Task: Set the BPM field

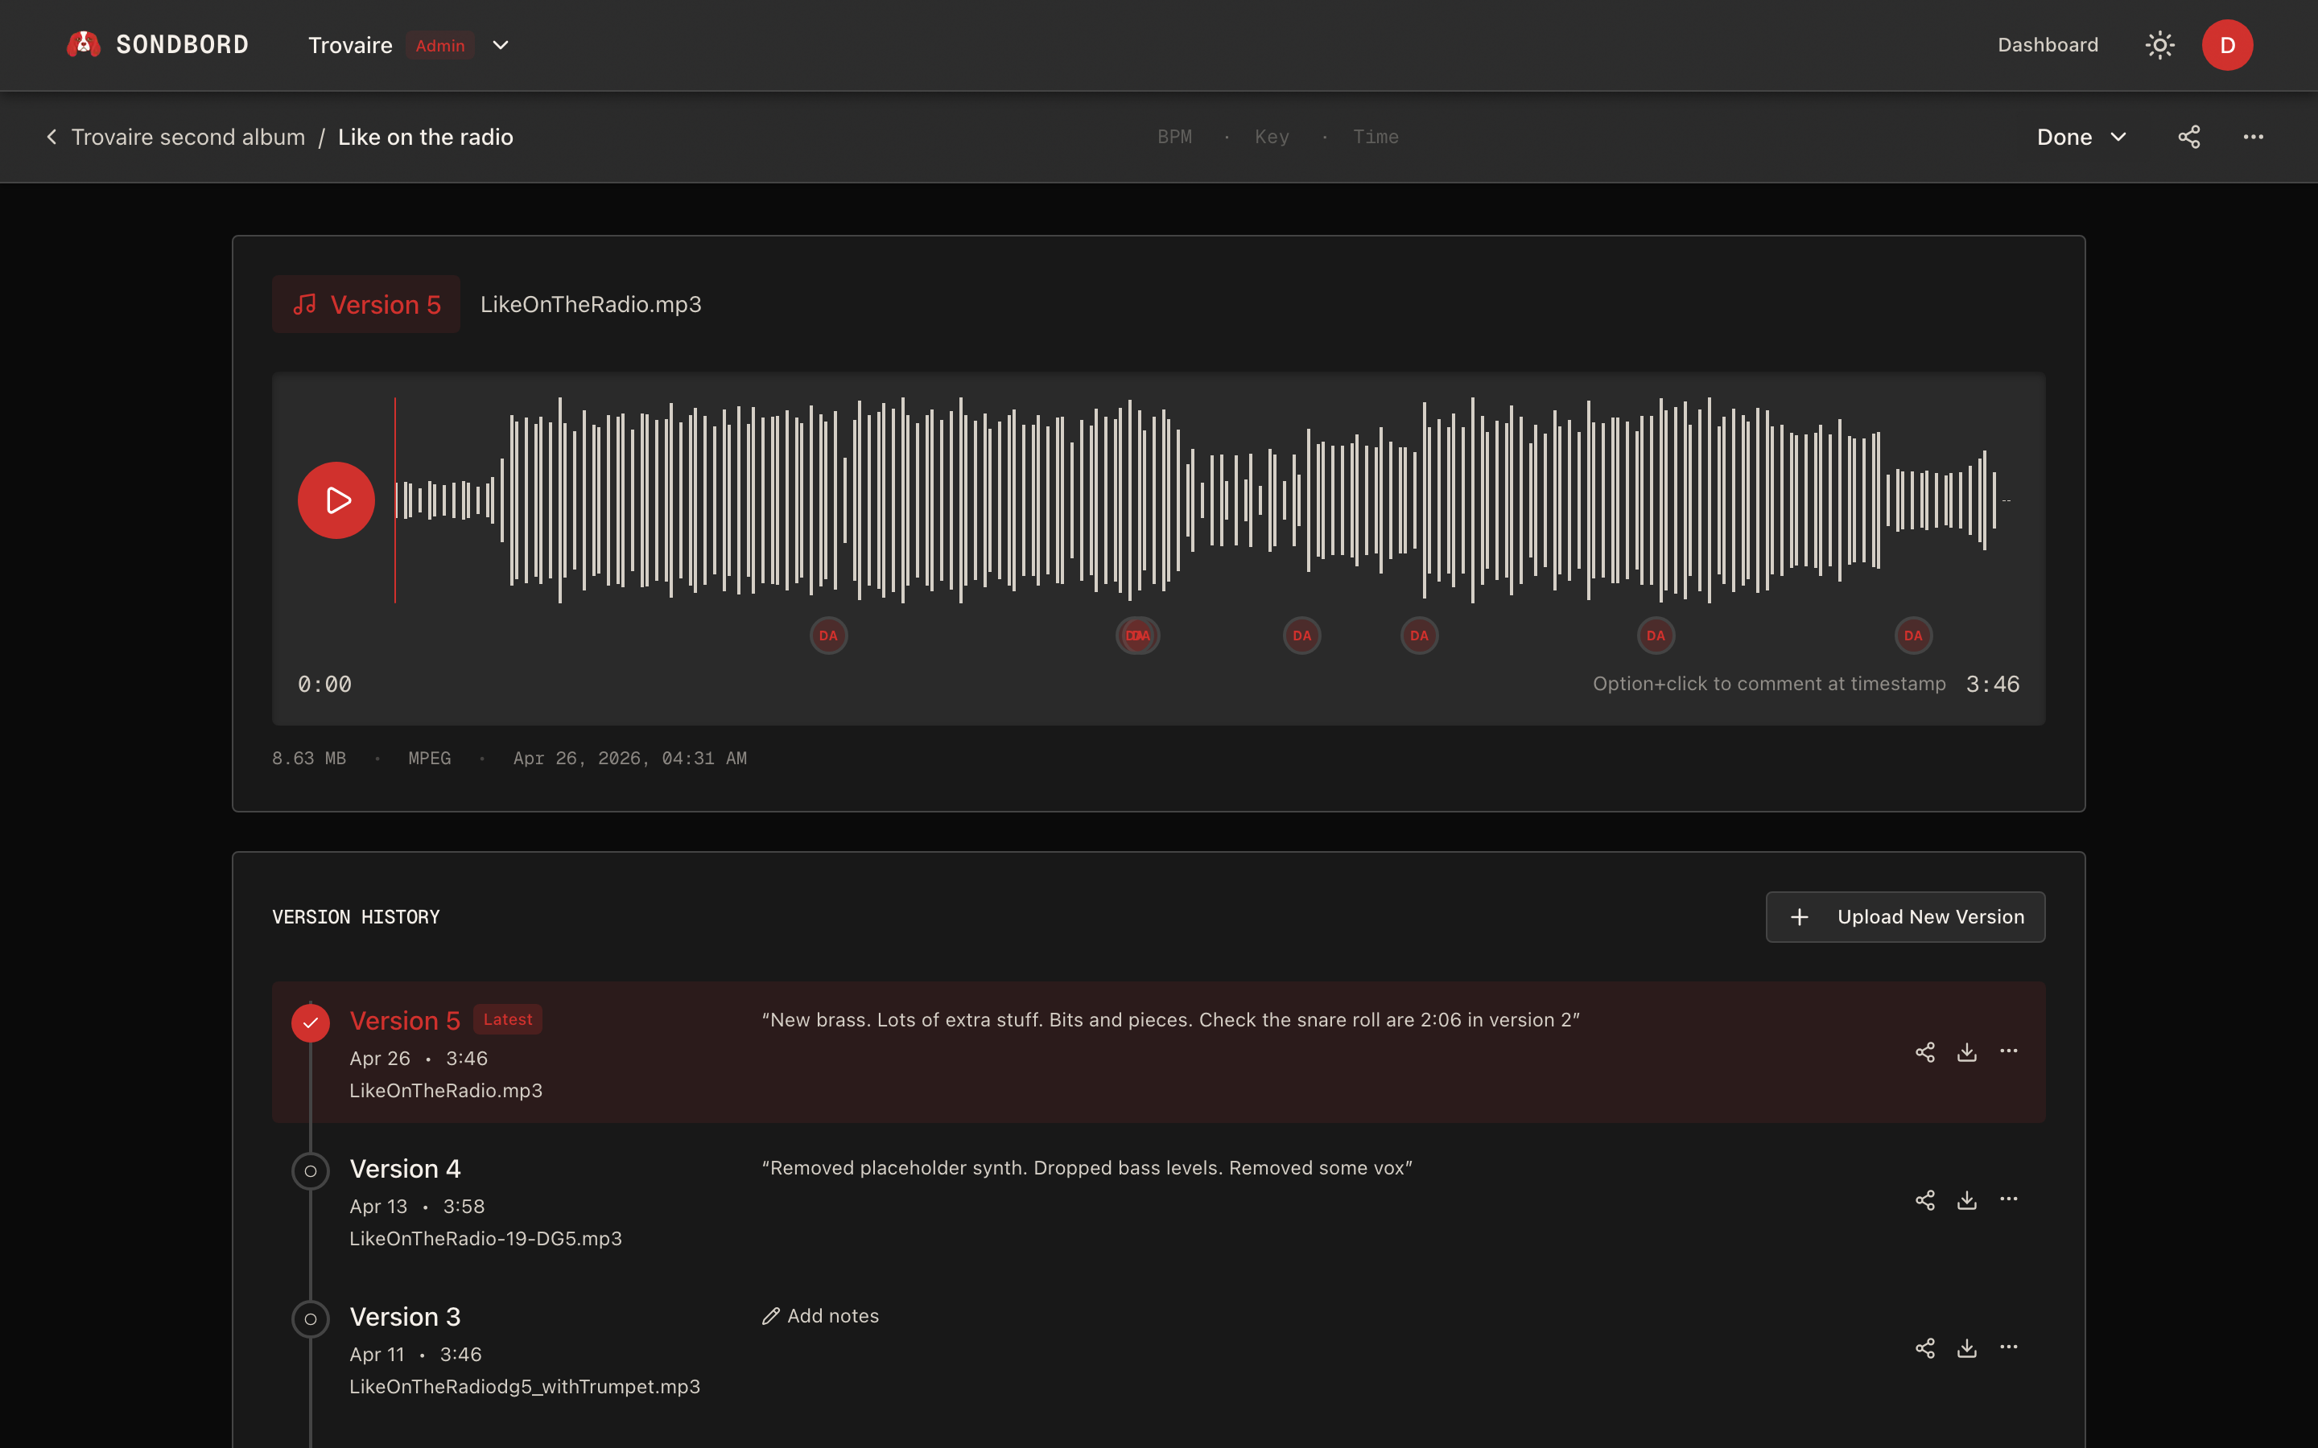Action: pos(1174,137)
